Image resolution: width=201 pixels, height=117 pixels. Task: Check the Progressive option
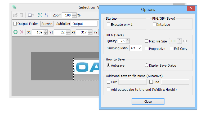147,49
